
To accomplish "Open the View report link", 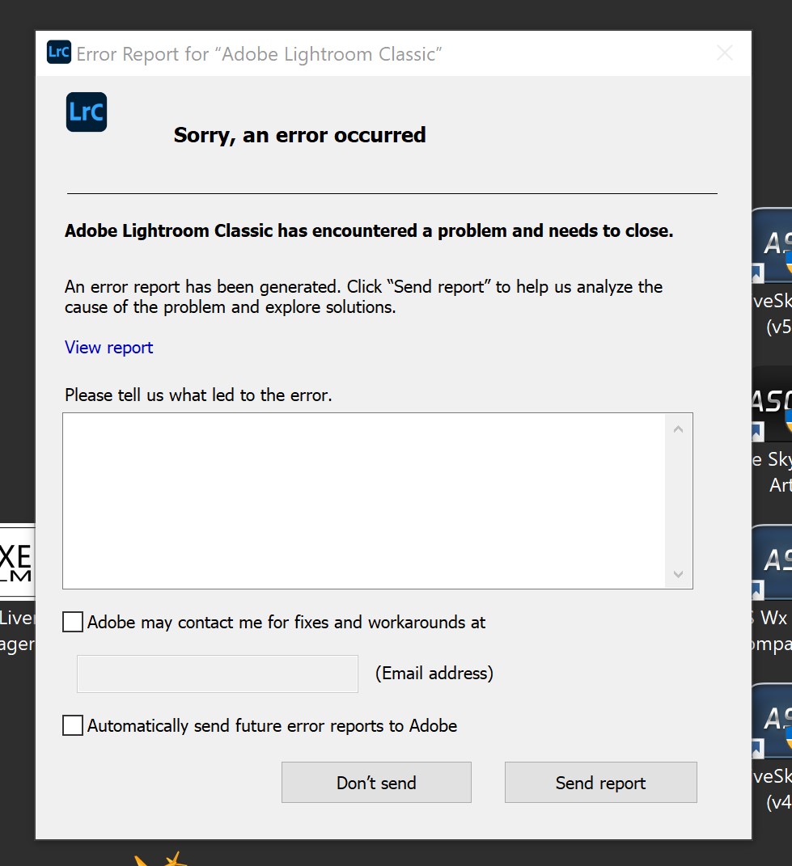I will (108, 348).
